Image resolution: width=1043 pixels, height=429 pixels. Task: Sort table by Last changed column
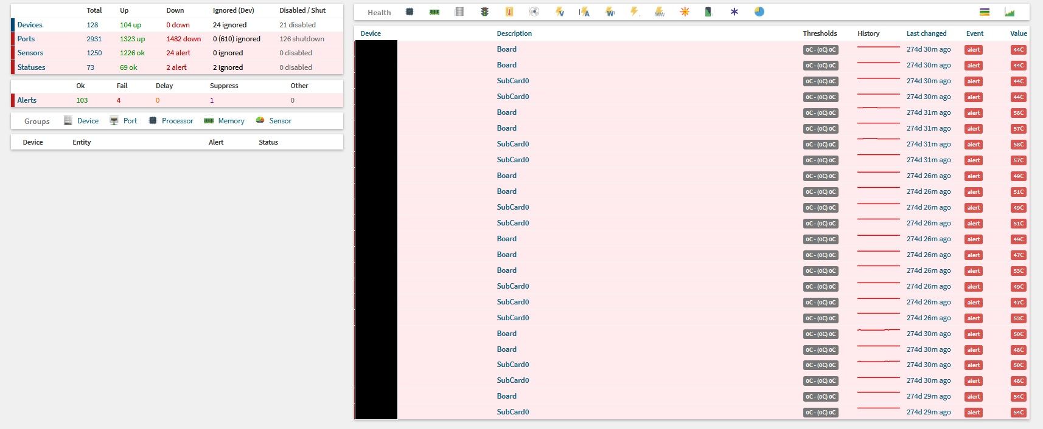tap(927, 33)
